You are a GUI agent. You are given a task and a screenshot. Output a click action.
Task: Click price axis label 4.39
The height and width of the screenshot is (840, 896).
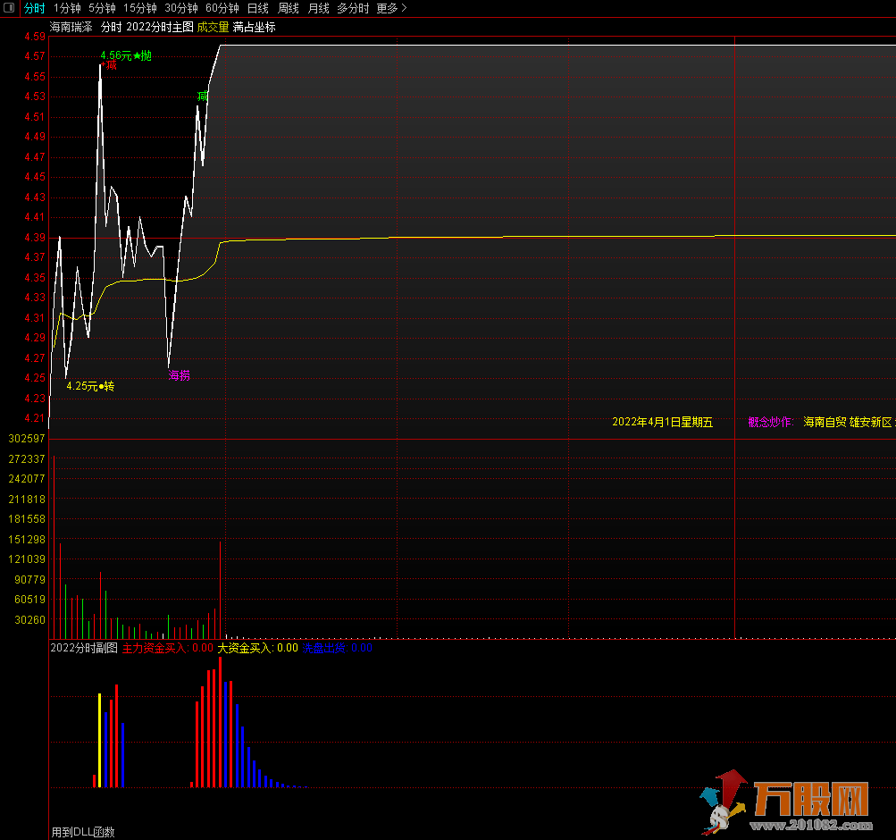(34, 237)
